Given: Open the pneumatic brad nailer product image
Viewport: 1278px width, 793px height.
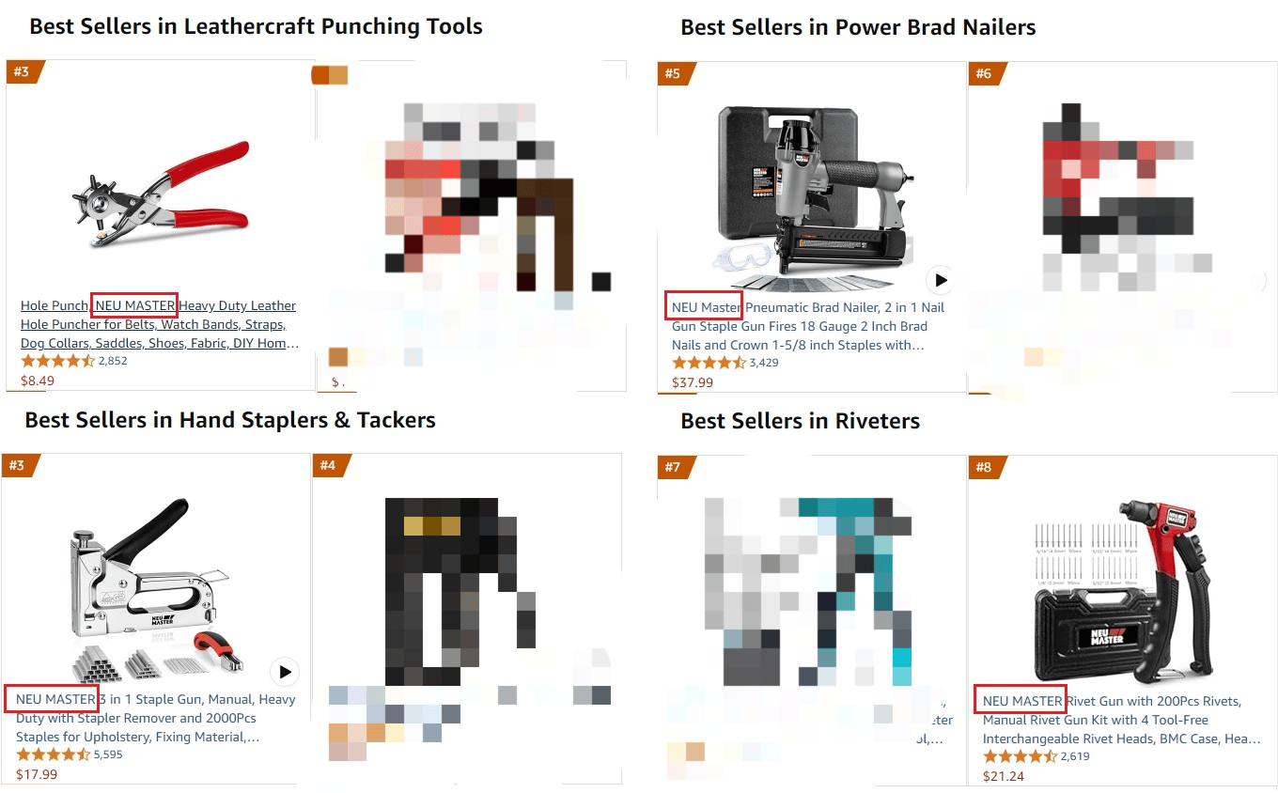Looking at the screenshot, I should [810, 197].
